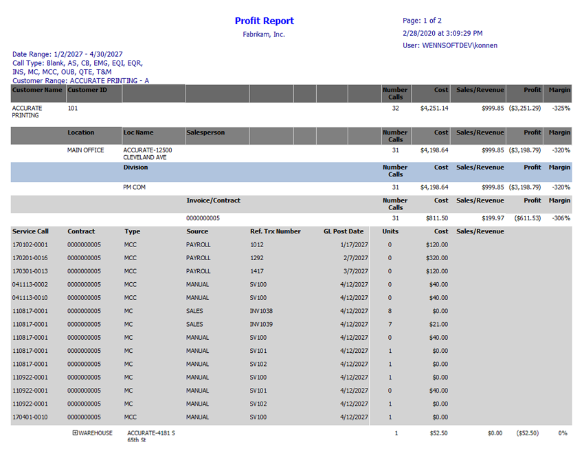Expand the WAREHOUSE location row
This screenshot has width=584, height=451.
coord(93,433)
